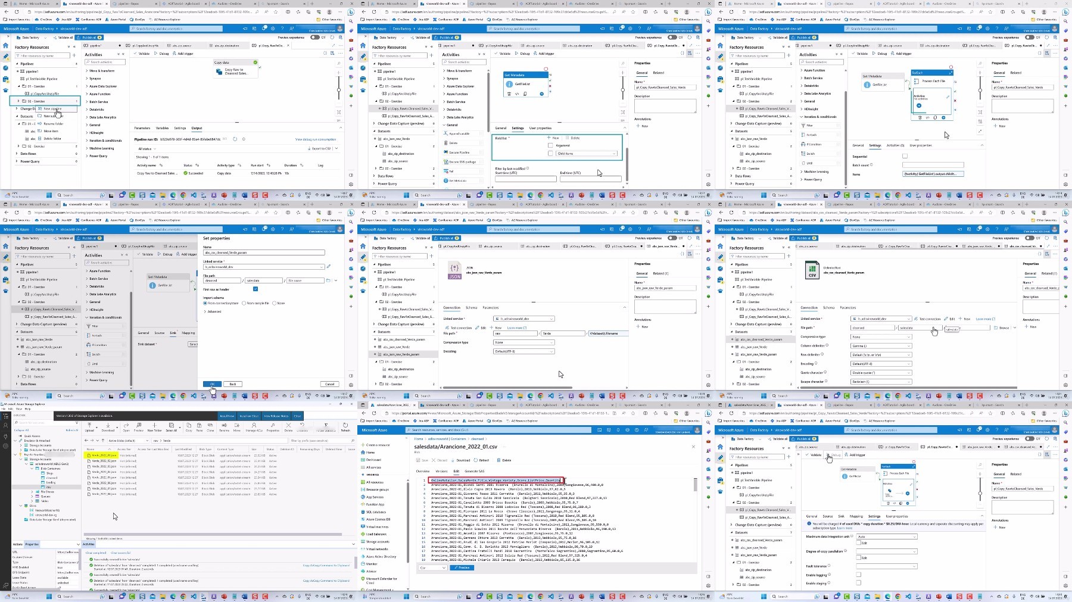
Task: Click the Start time (UTC) input field
Action: coord(525,179)
